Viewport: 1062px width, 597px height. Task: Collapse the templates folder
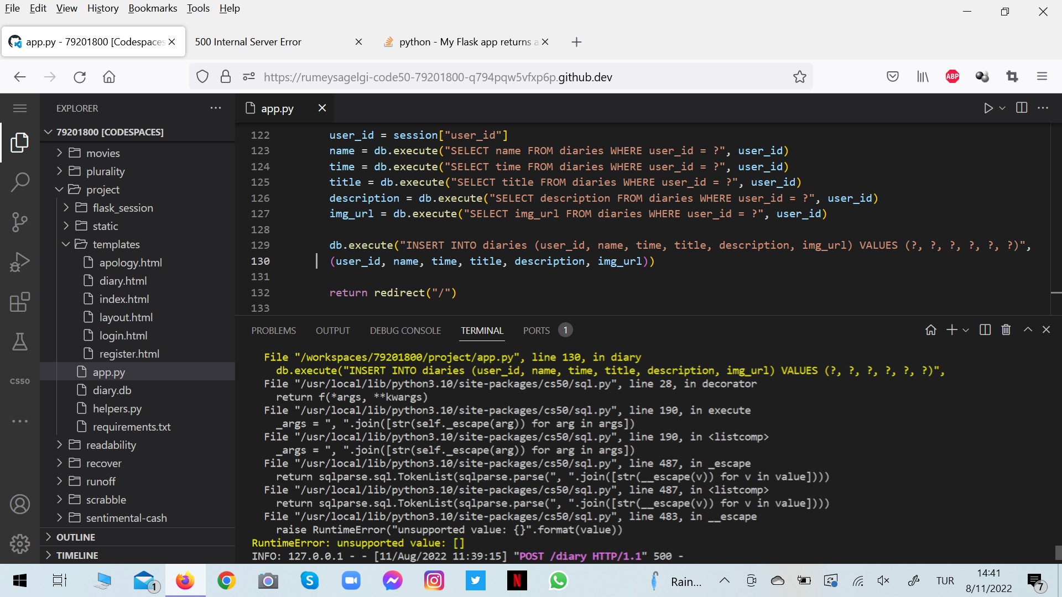(66, 244)
